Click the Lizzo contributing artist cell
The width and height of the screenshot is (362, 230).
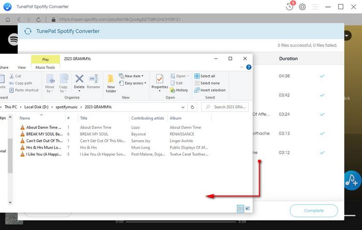[x=135, y=127]
